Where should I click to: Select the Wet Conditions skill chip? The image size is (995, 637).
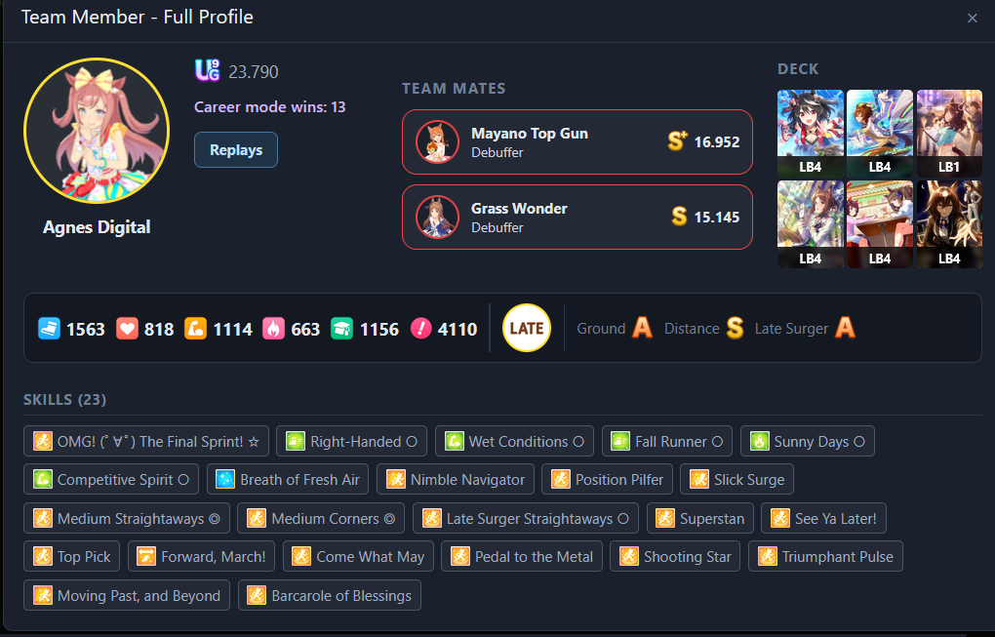(514, 441)
